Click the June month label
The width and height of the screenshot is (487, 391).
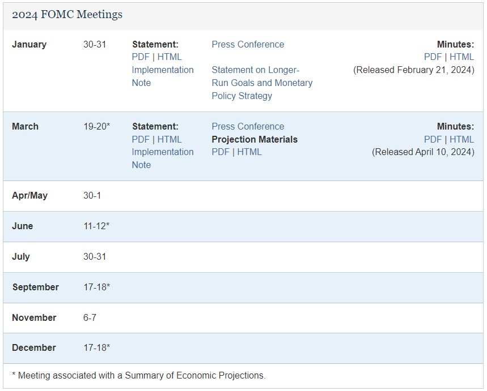point(23,226)
